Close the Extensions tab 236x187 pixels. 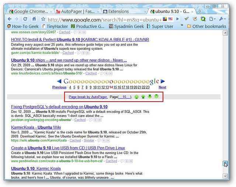[145, 12]
